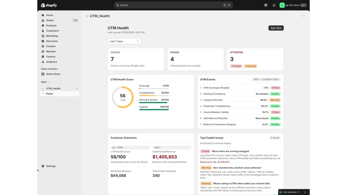Click the Customers person icon
The height and width of the screenshot is (195, 347).
coord(43,31)
